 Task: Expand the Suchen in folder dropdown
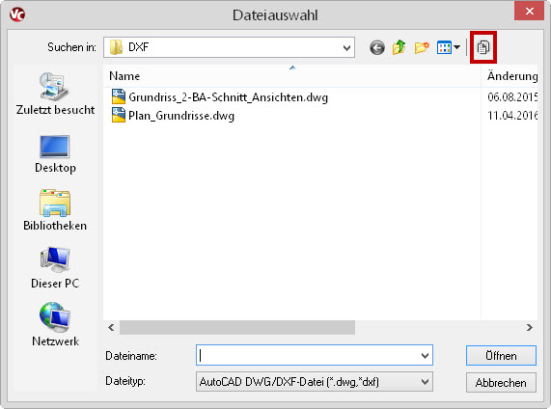point(346,47)
